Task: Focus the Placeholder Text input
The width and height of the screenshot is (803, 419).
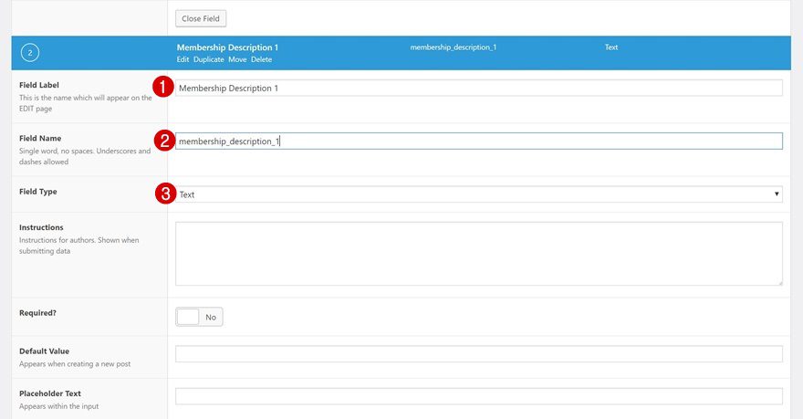Action: click(479, 396)
